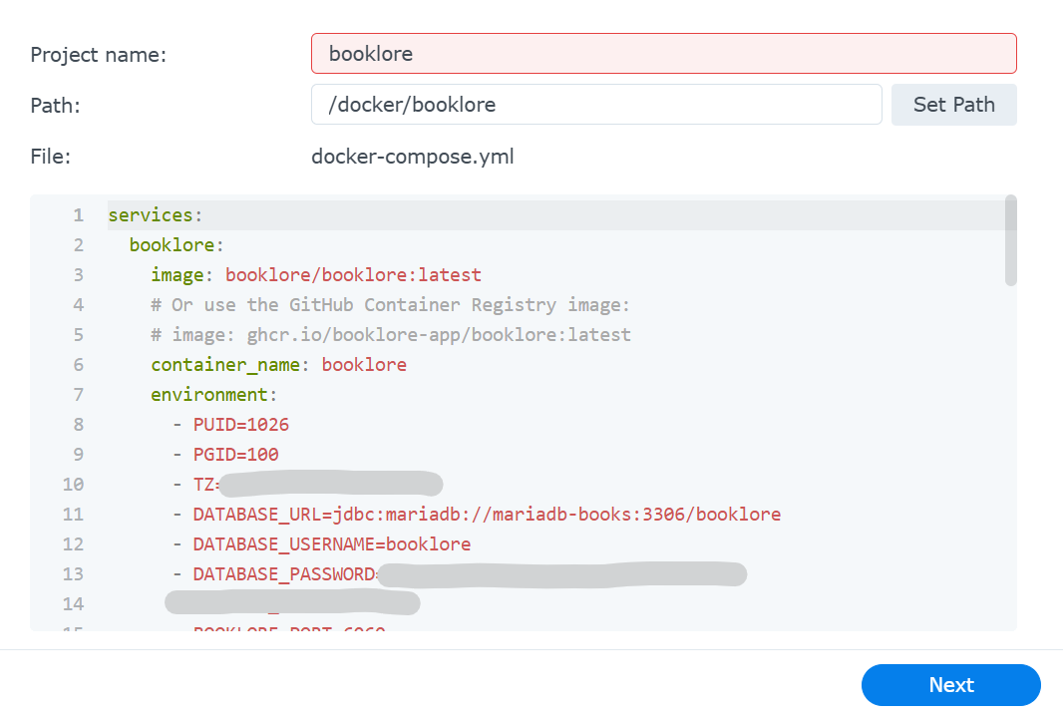Click the PGID=100 environment entry
Image resolution: width=1063 pixels, height=719 pixels.
pyautogui.click(x=235, y=455)
